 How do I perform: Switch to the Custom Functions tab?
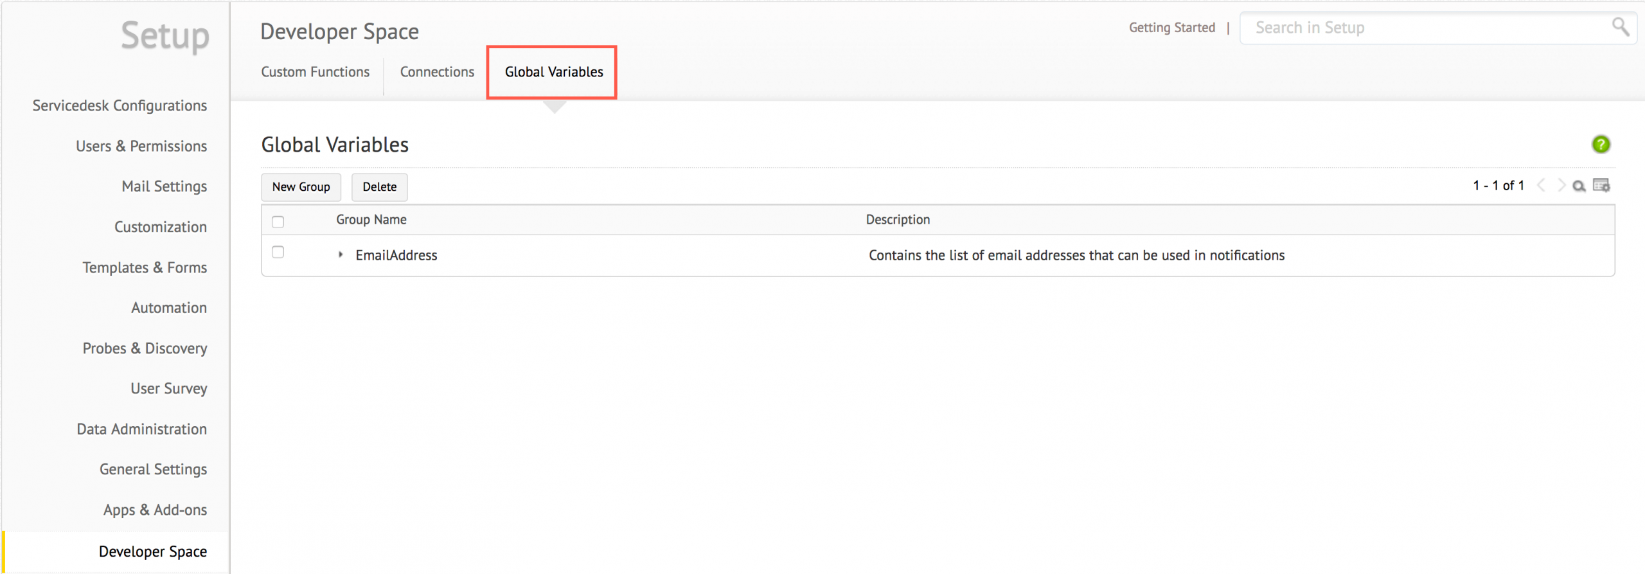[x=315, y=72]
